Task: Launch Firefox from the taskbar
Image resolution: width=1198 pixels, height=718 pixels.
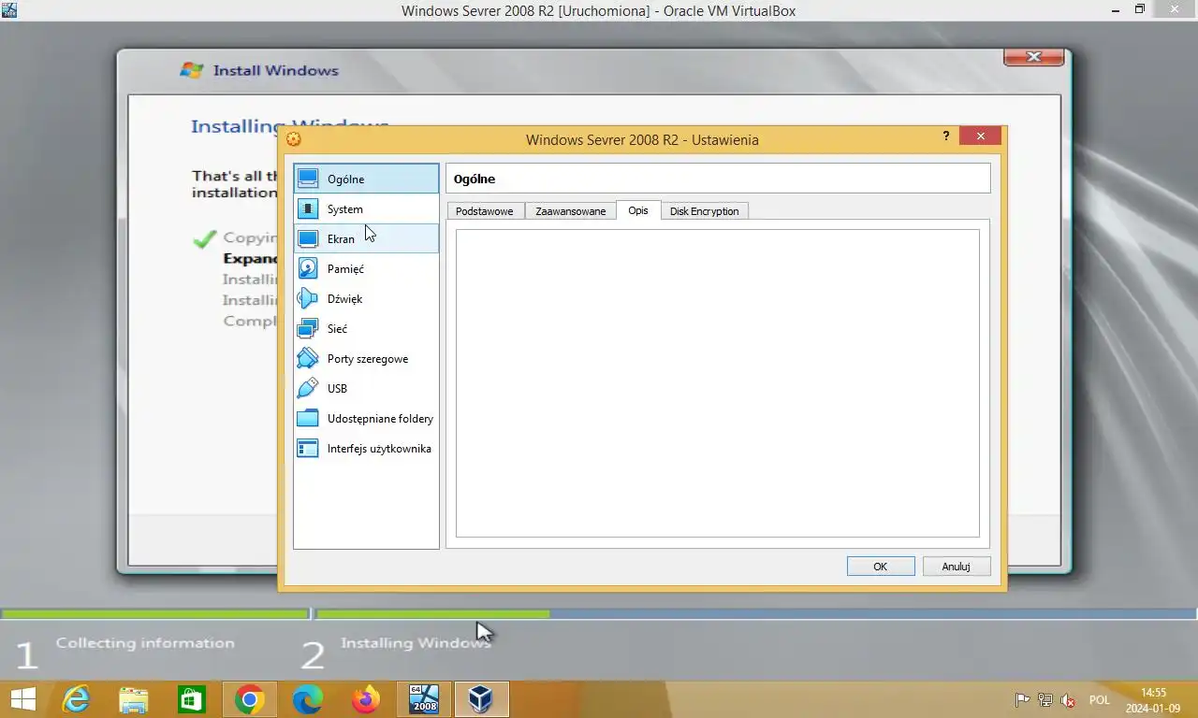Action: pyautogui.click(x=366, y=699)
